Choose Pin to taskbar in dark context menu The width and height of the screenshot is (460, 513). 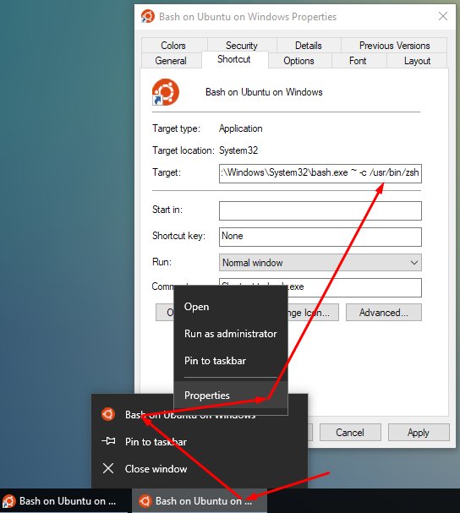(231, 361)
